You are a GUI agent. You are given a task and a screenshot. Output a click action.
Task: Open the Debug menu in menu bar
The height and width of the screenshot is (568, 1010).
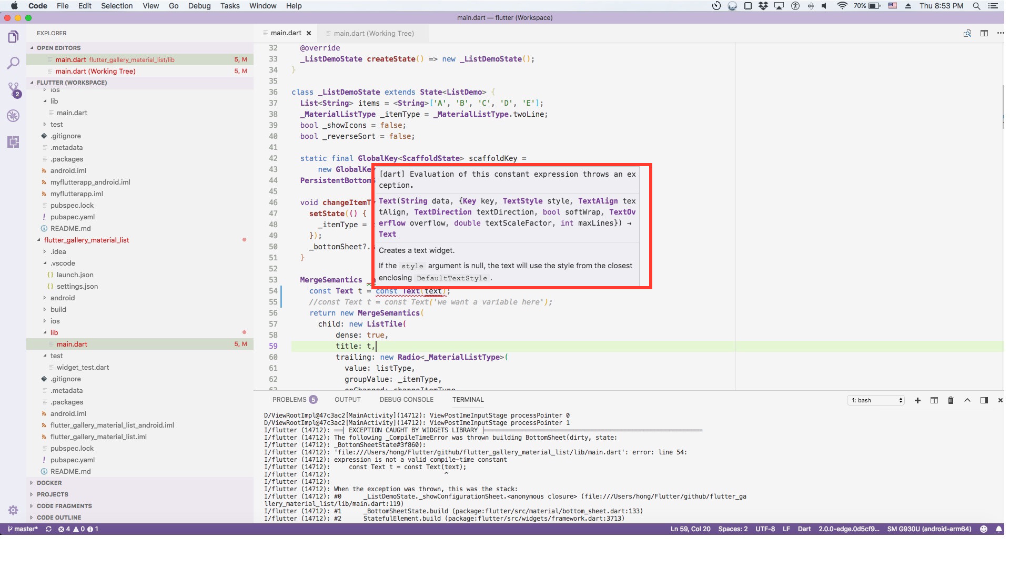click(x=199, y=6)
